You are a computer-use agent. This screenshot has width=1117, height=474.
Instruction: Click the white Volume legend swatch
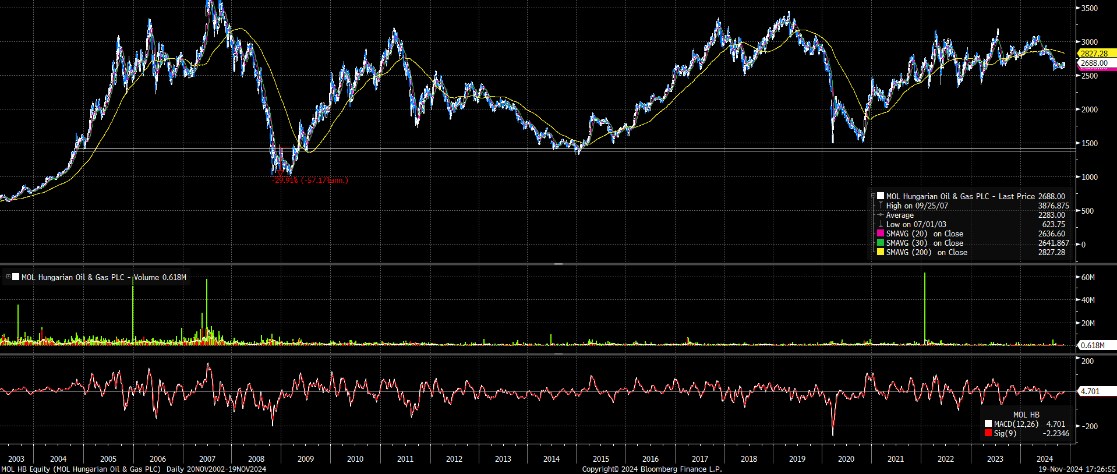(x=16, y=277)
